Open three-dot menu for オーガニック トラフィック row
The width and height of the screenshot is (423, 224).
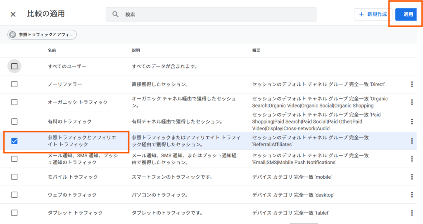click(411, 102)
